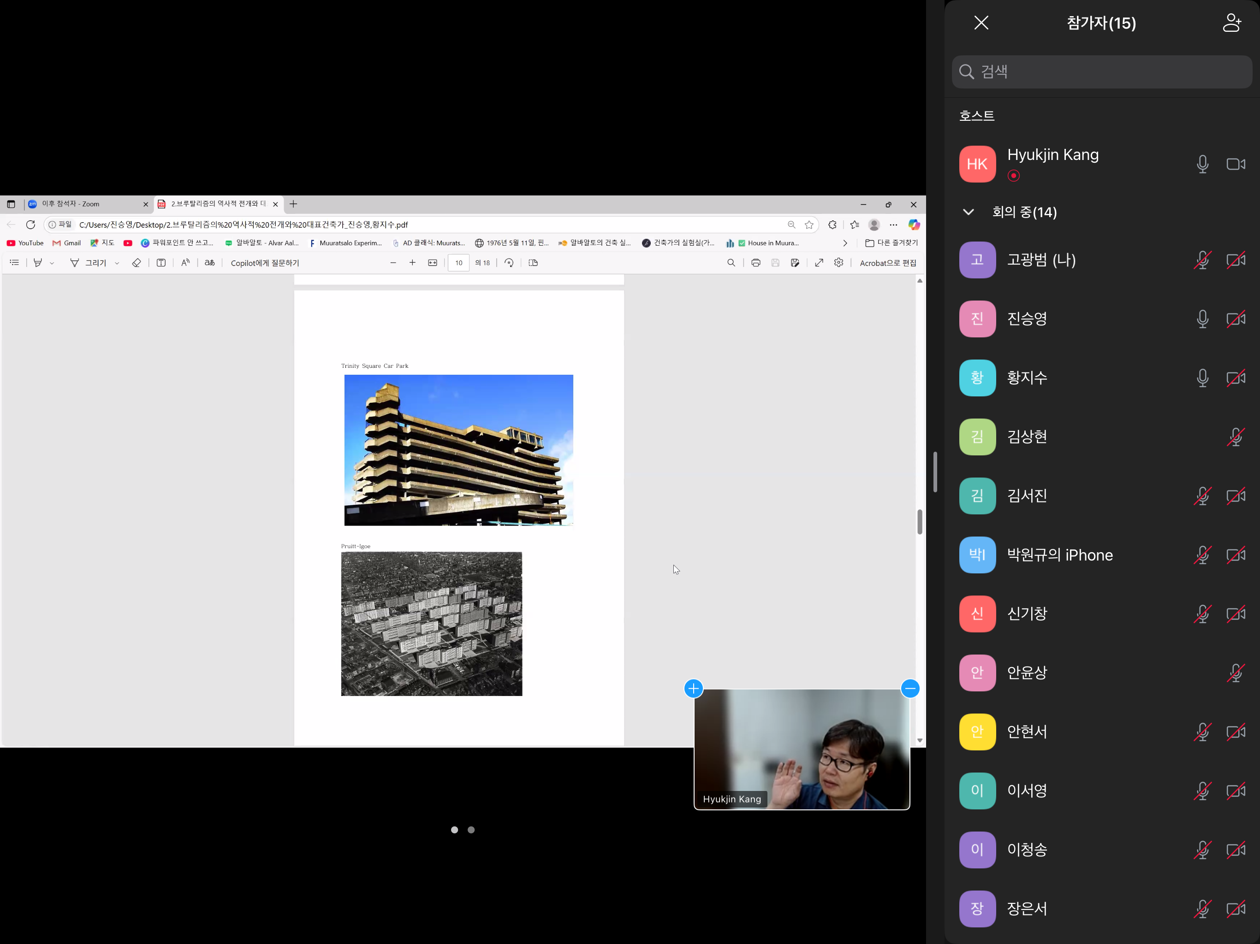This screenshot has height=944, width=1260.
Task: Open the favorites list icon
Action: (x=855, y=225)
